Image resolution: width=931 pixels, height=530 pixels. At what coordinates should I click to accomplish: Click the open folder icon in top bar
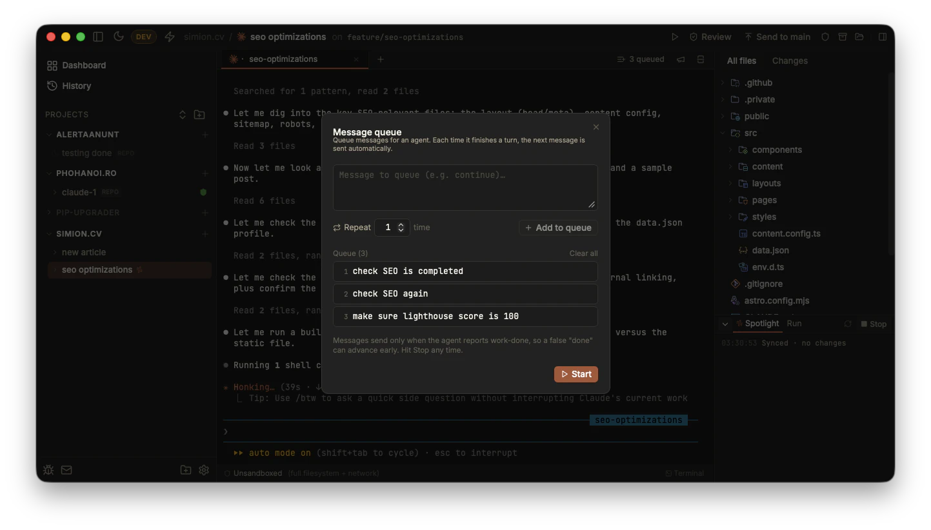coord(859,37)
